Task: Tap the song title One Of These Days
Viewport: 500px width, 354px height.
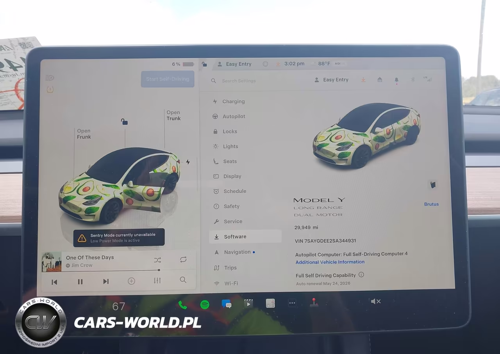Action: 90,257
